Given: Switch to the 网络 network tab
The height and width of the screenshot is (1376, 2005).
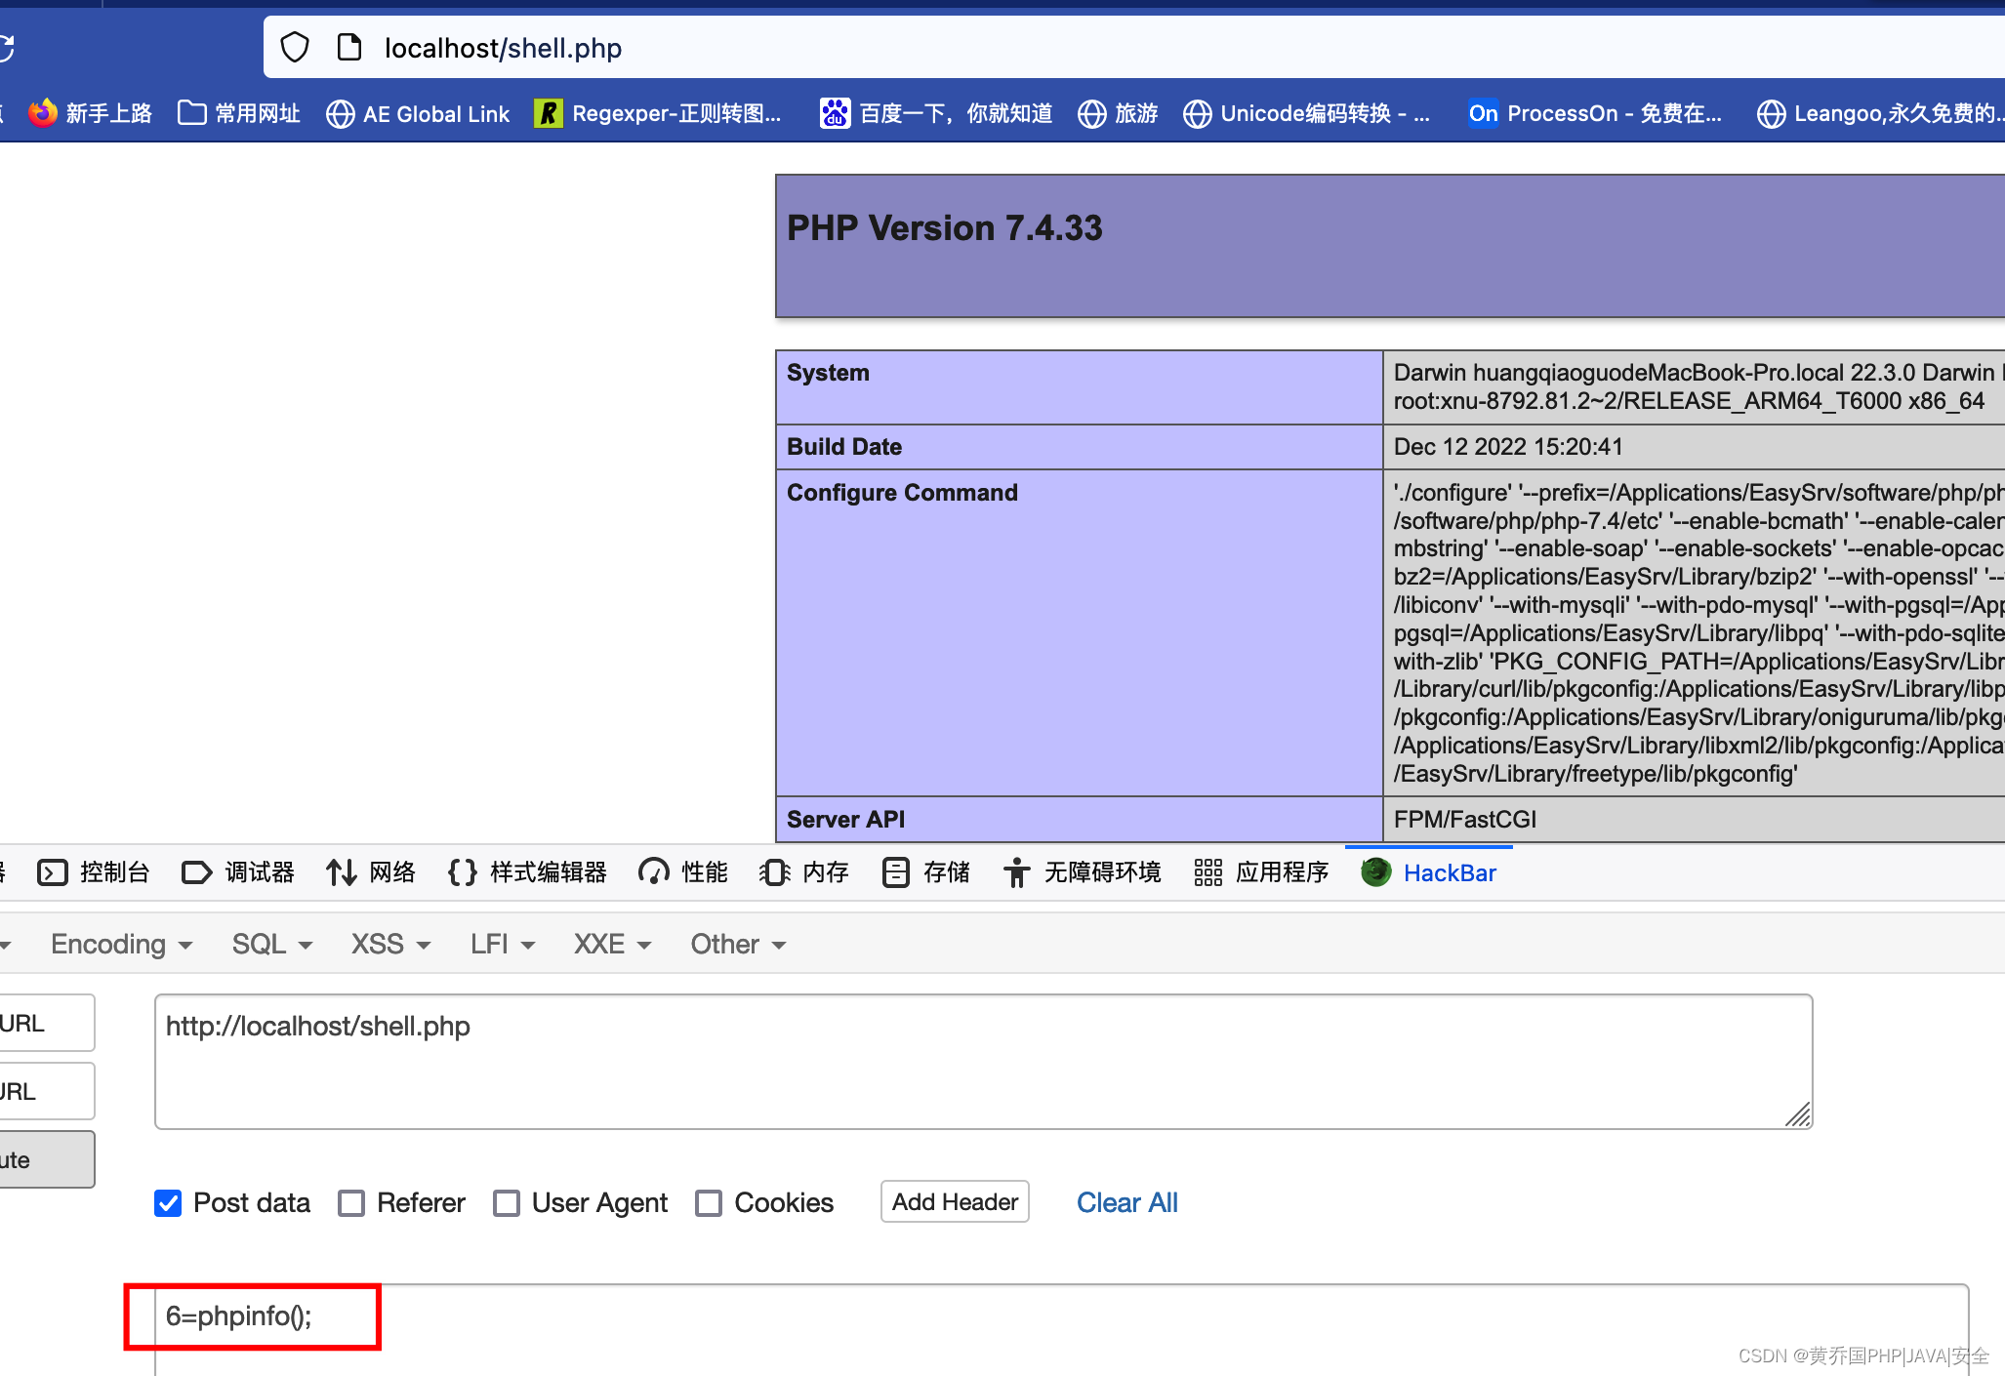Looking at the screenshot, I should coord(371,871).
